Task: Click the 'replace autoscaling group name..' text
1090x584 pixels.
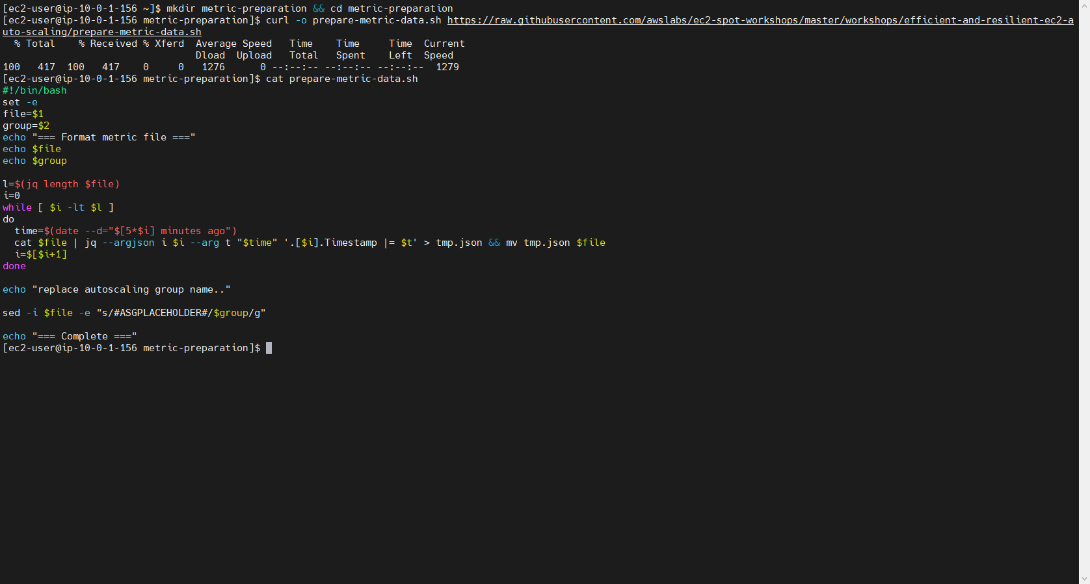Action: pos(131,289)
